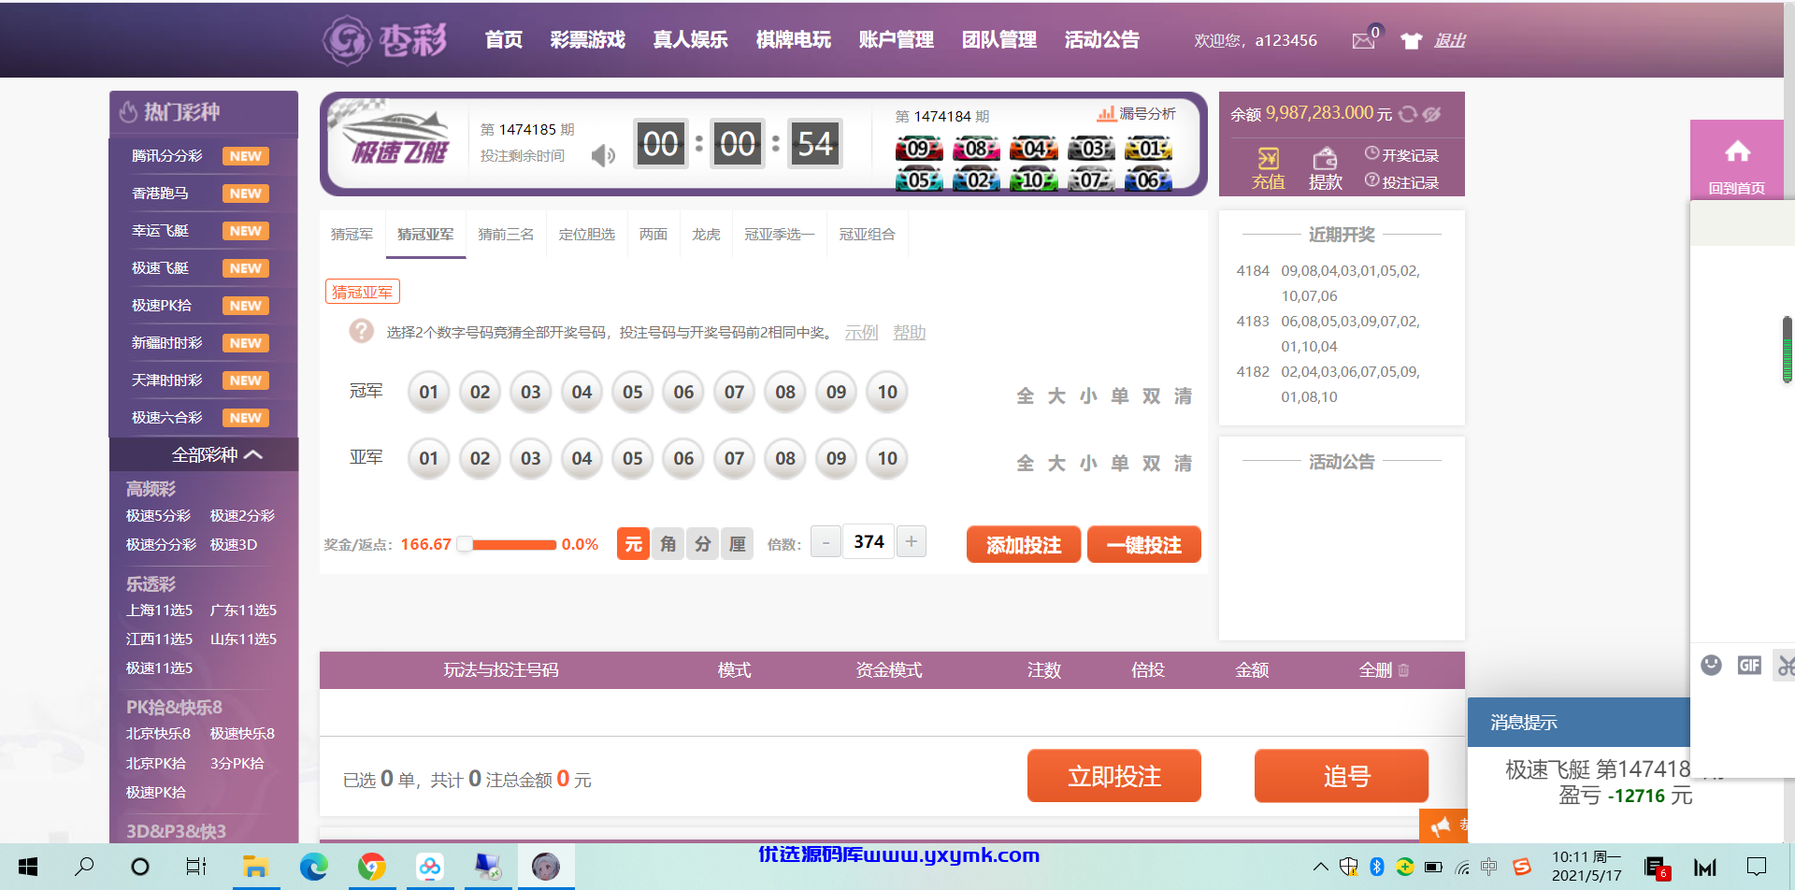Choose the 角 currency unit
The image size is (1795, 890).
[x=668, y=544]
